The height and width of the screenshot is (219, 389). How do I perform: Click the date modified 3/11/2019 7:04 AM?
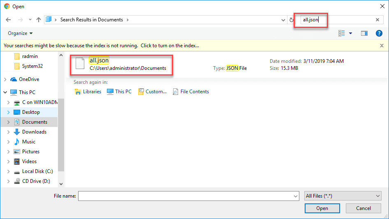pos(324,61)
